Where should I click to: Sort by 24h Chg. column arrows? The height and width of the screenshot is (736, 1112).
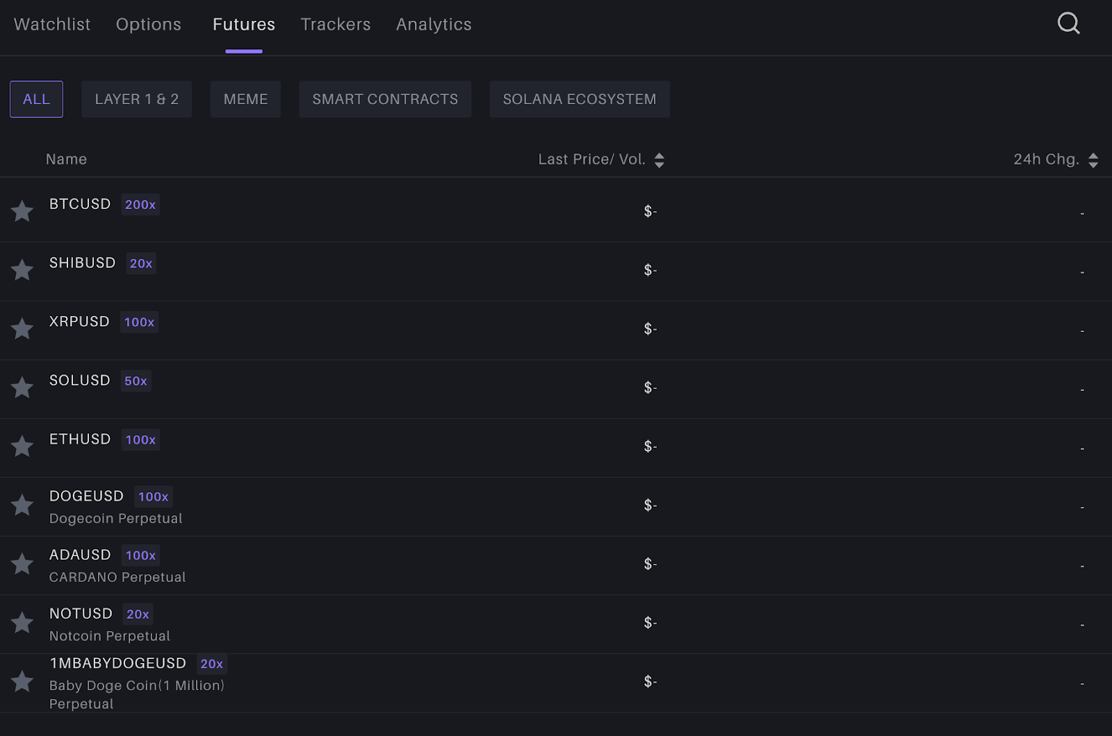[x=1093, y=160]
